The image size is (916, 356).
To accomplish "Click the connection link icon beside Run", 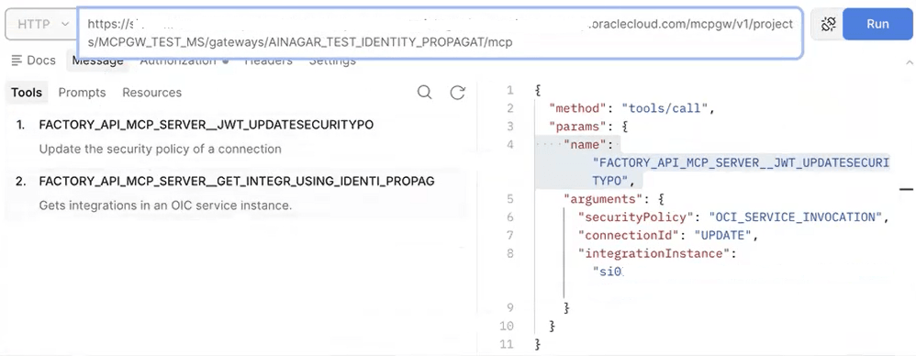I will [829, 24].
